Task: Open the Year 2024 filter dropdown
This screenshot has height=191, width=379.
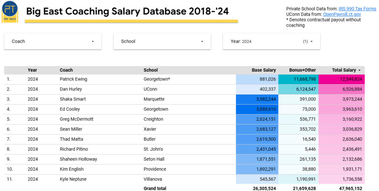Action: pos(271,41)
